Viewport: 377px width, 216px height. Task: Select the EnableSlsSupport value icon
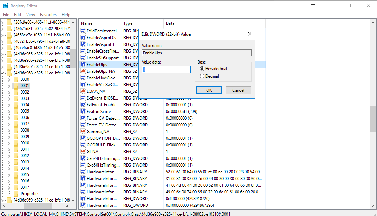[83, 58]
